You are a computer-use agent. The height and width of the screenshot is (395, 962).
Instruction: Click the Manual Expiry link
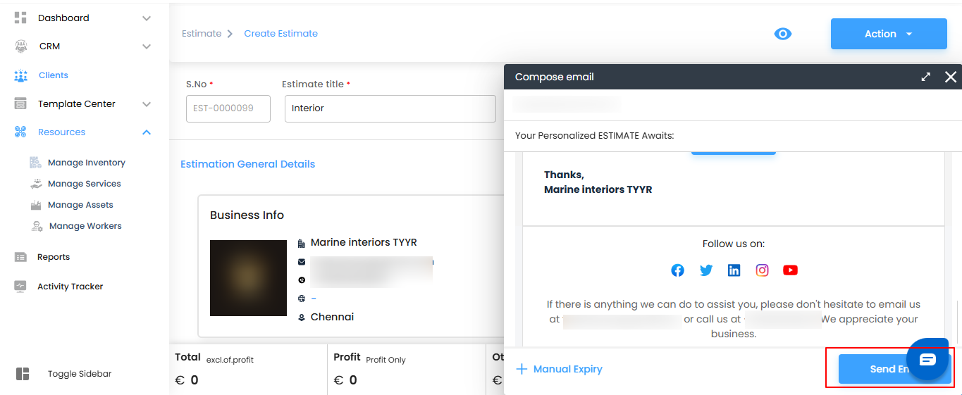[x=560, y=369]
